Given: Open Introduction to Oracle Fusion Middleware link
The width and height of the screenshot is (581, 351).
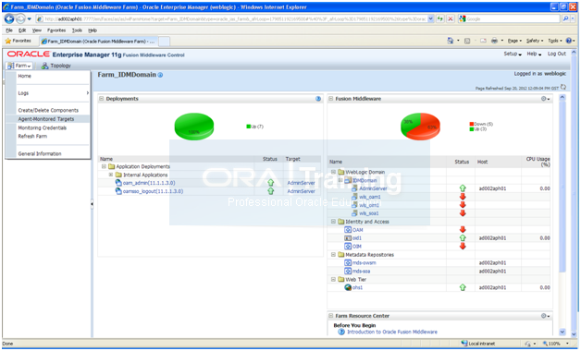Looking at the screenshot, I should (392, 332).
